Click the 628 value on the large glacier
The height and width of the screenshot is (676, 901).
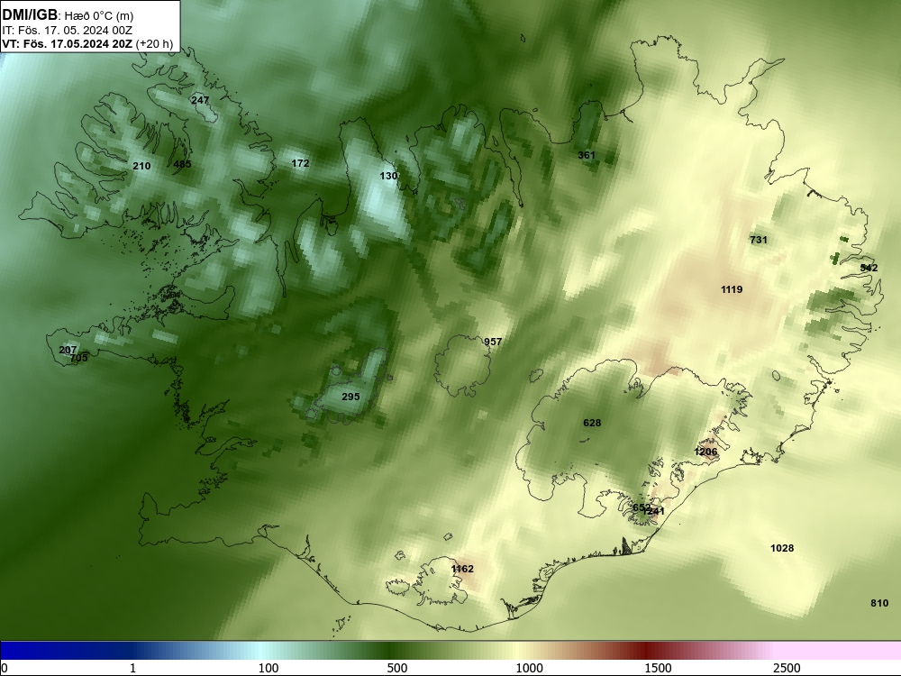[592, 423]
